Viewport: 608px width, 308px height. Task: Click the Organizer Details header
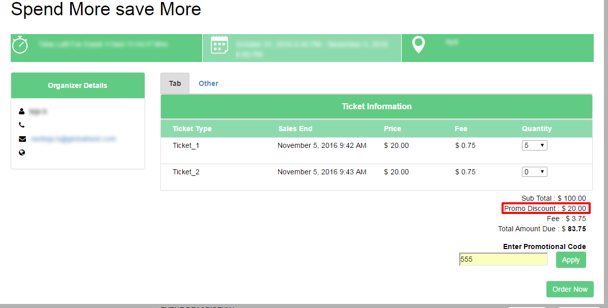[x=77, y=85]
